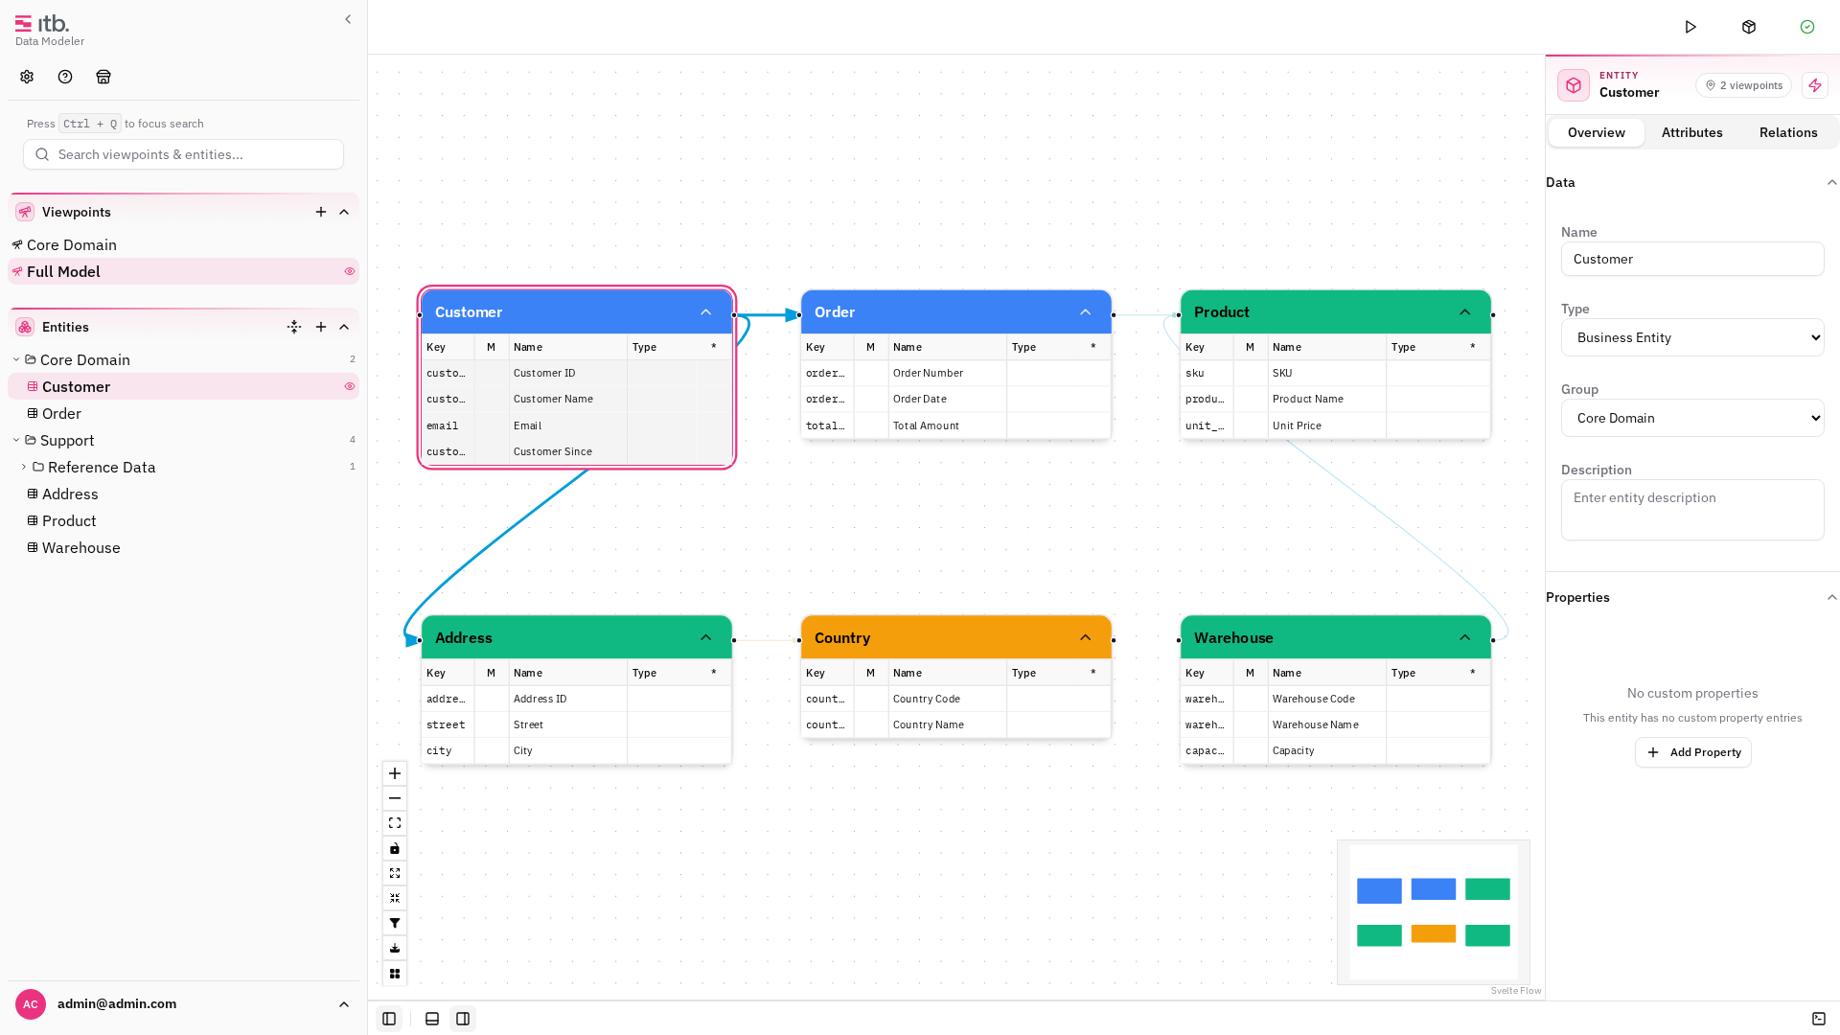
Task: Click the cube package icon in the top bar
Action: [x=1749, y=27]
